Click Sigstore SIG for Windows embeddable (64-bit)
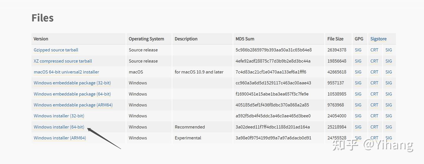The width and height of the screenshot is (424, 164). point(389,94)
